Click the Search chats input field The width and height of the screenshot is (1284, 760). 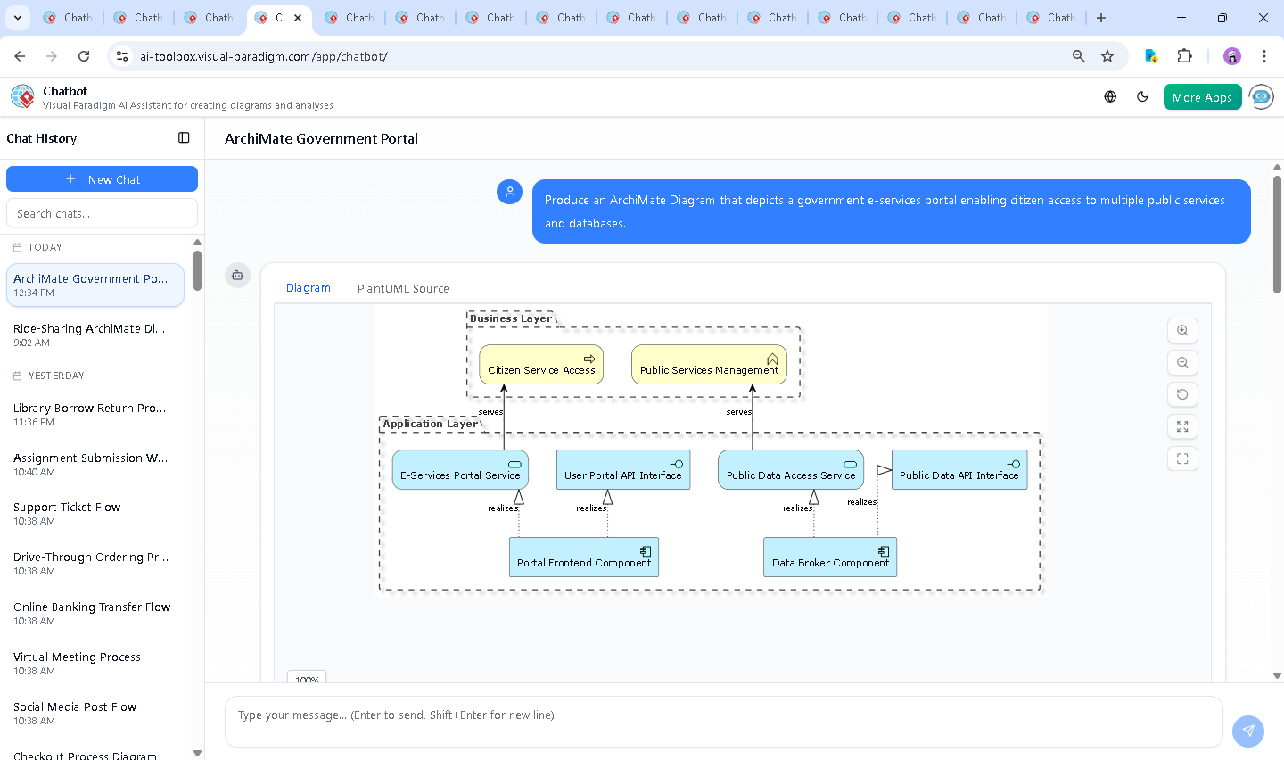point(102,213)
